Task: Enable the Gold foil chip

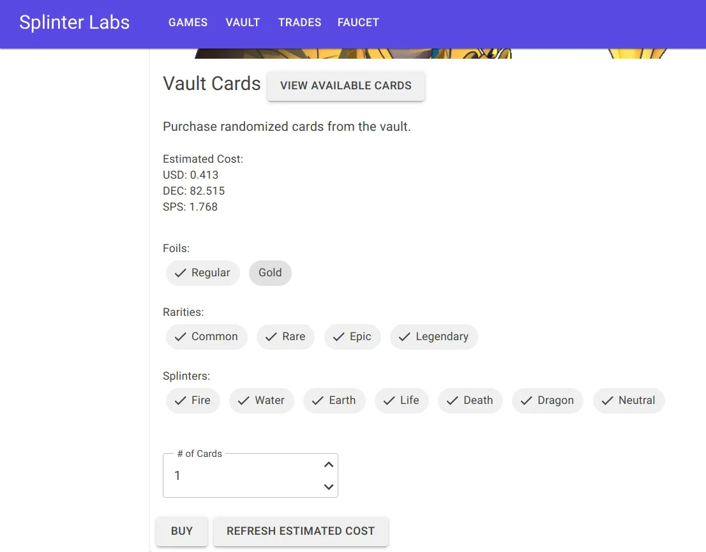Action: 270,273
